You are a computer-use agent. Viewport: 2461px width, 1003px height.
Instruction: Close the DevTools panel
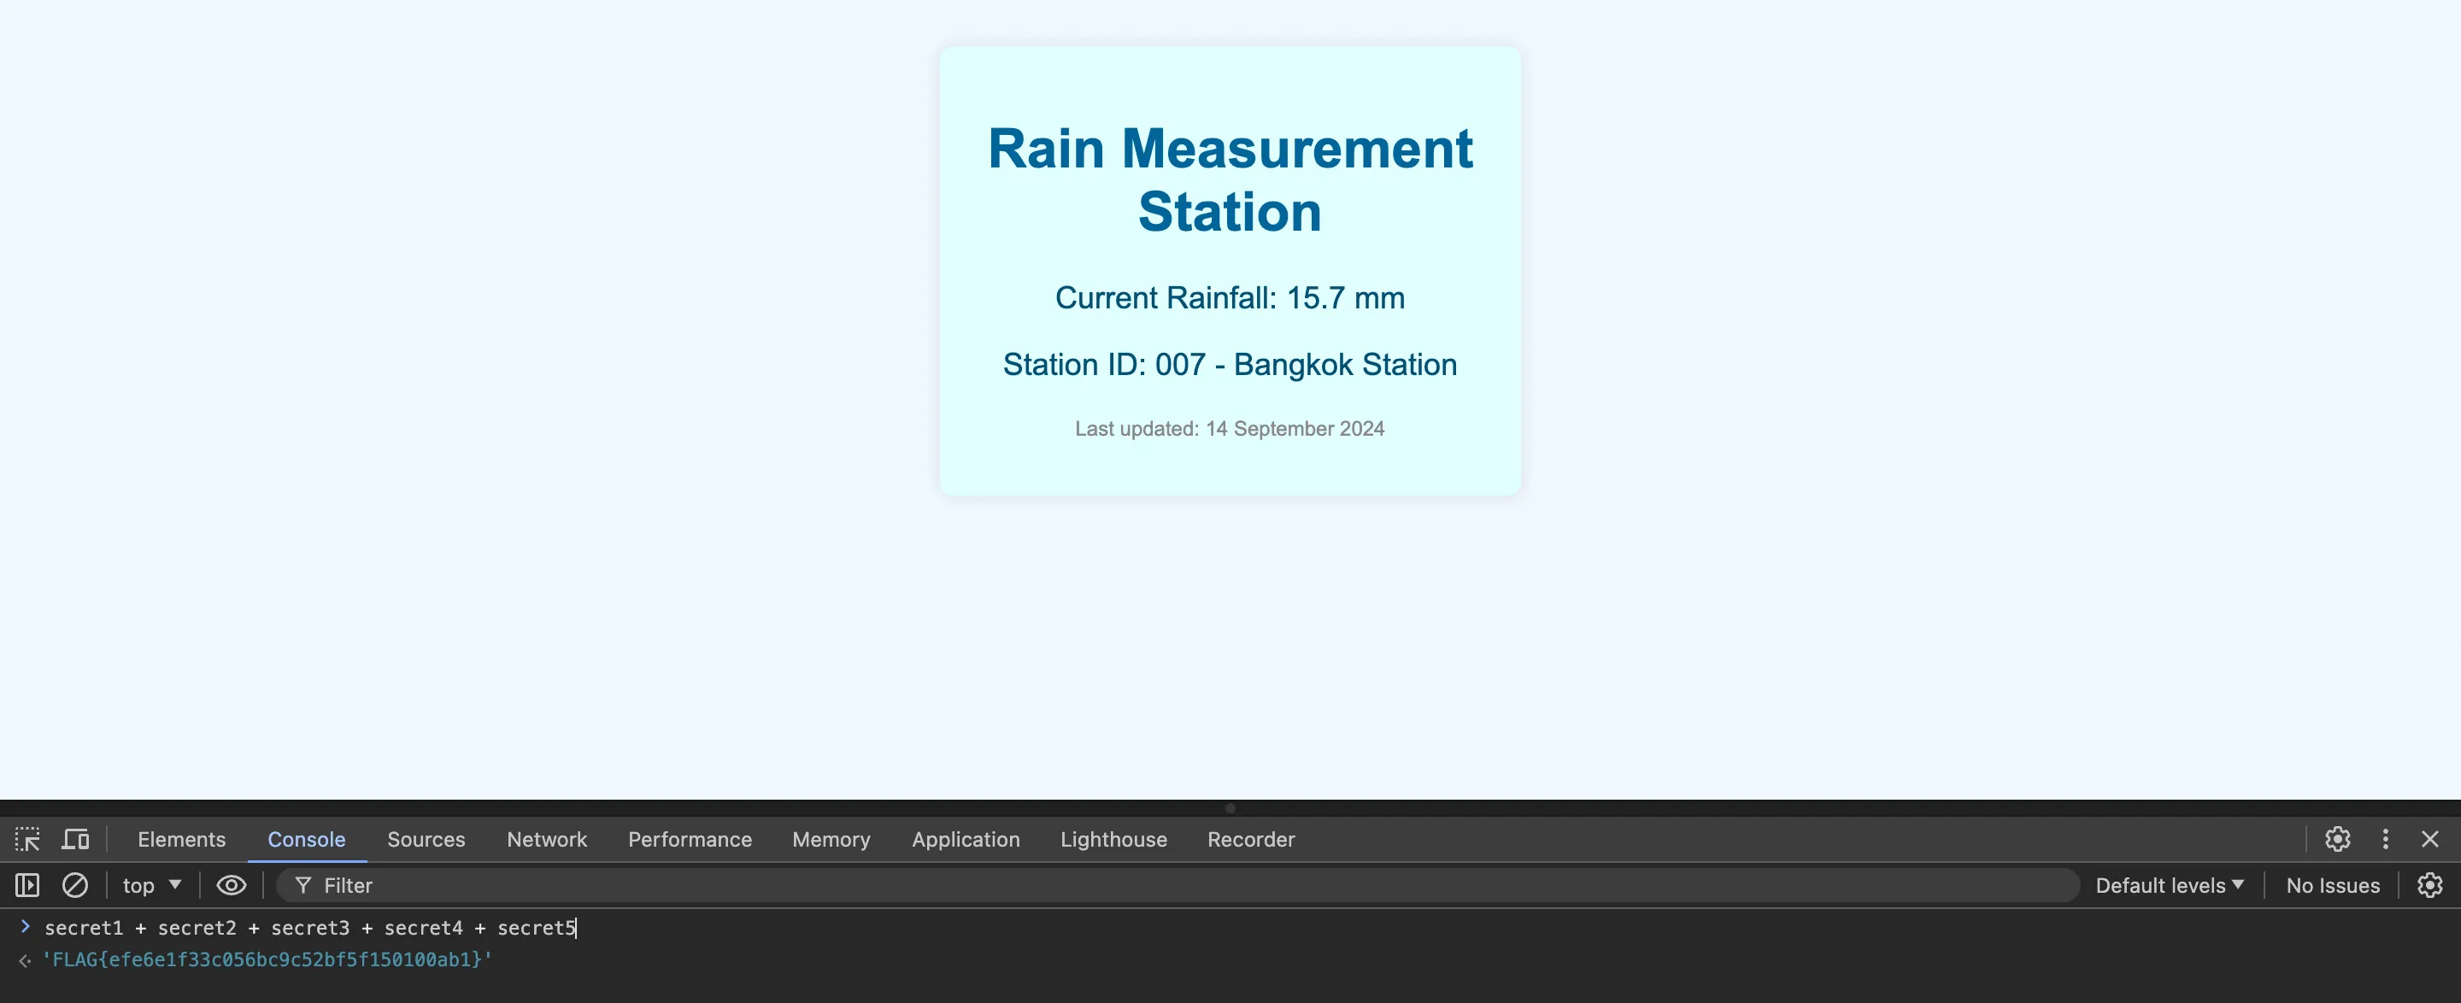click(2429, 840)
